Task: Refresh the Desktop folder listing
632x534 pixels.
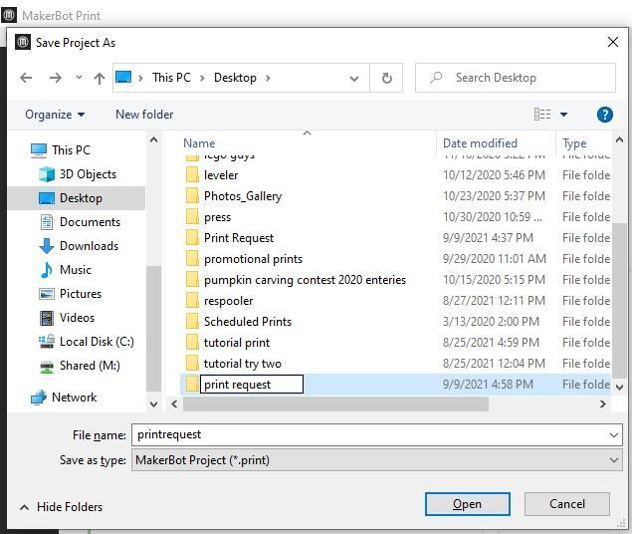Action: click(386, 78)
